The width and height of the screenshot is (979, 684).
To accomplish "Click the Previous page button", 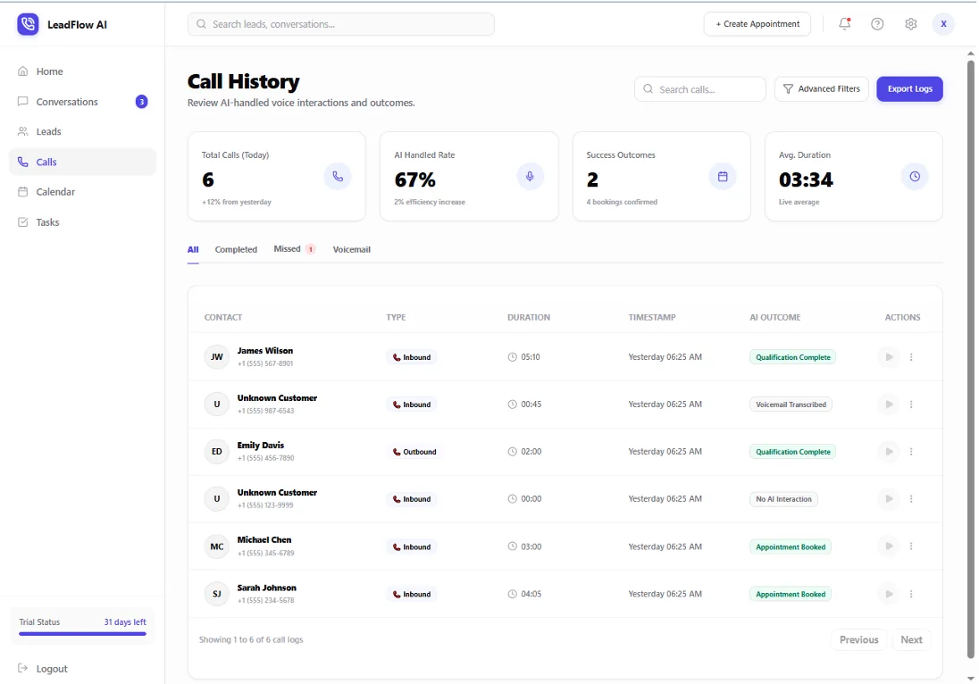I will 858,639.
